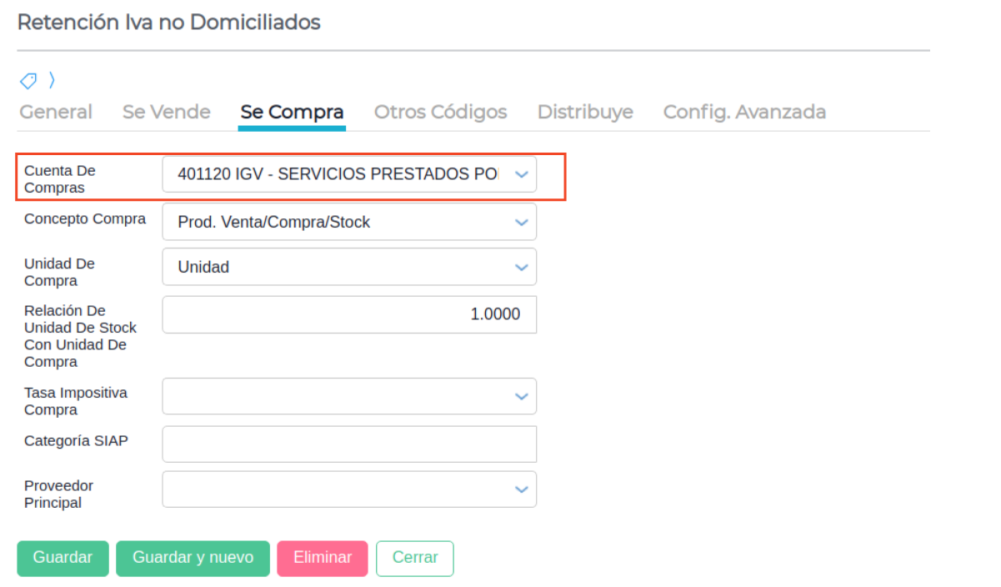Click the chevron arrow beside the tag icon

pos(52,80)
